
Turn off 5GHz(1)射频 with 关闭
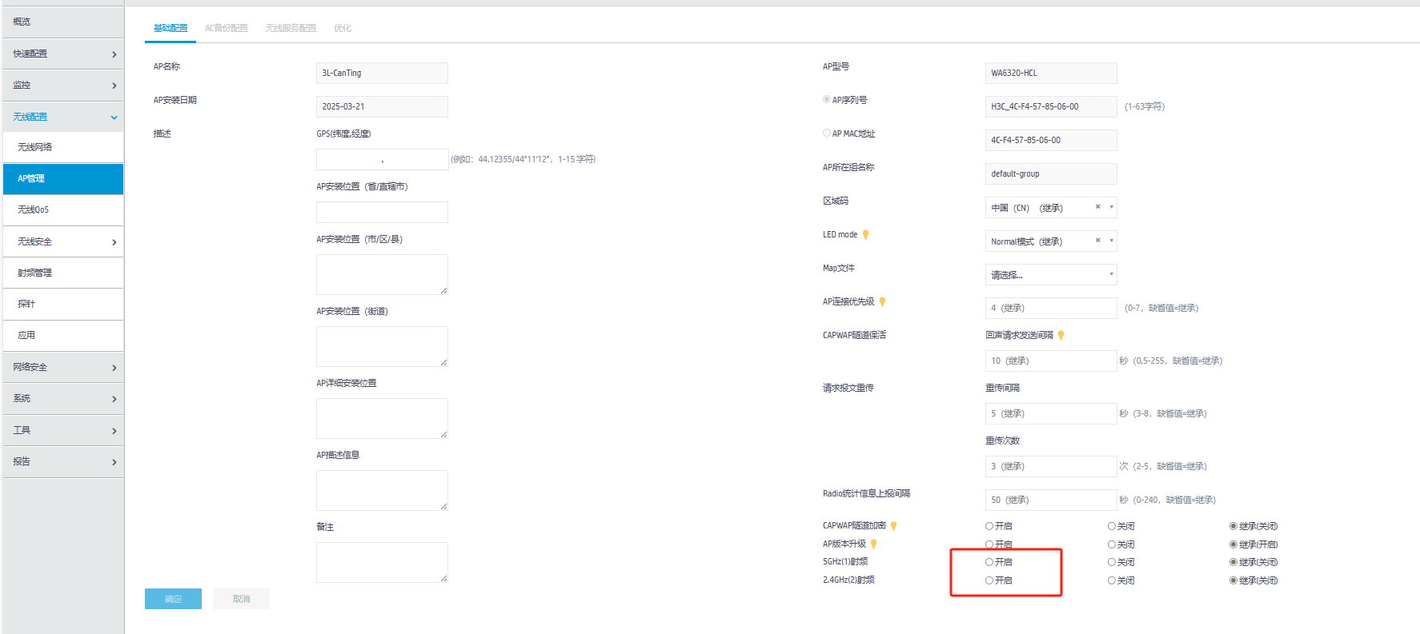coord(1112,562)
